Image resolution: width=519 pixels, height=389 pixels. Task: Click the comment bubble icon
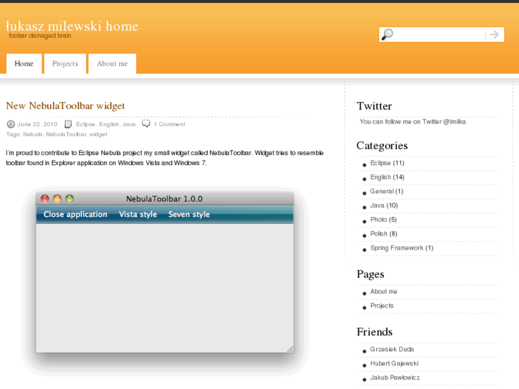[x=146, y=123]
